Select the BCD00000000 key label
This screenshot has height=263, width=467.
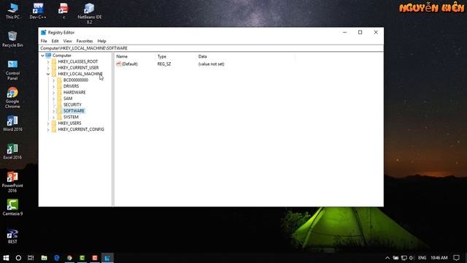click(x=76, y=80)
